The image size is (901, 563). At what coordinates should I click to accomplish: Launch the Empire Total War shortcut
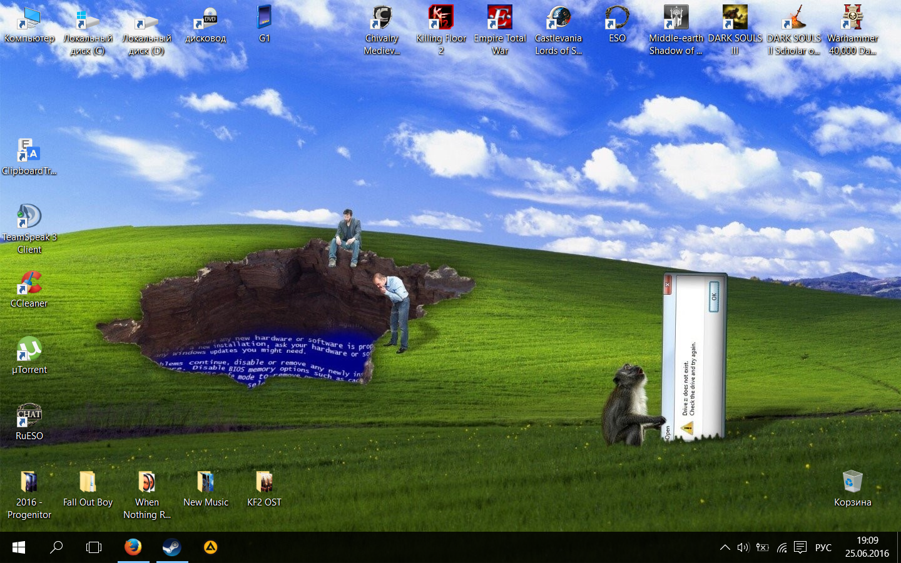[x=499, y=19]
